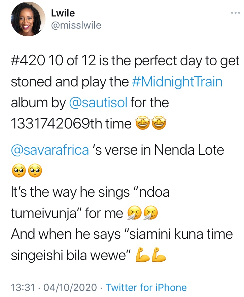Open the Lwile display name profile link
Viewport: 244px width, 297px height.
click(x=63, y=13)
